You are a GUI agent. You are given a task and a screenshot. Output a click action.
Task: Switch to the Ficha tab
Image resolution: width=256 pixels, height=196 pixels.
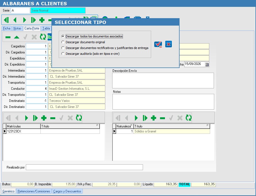click(7, 28)
